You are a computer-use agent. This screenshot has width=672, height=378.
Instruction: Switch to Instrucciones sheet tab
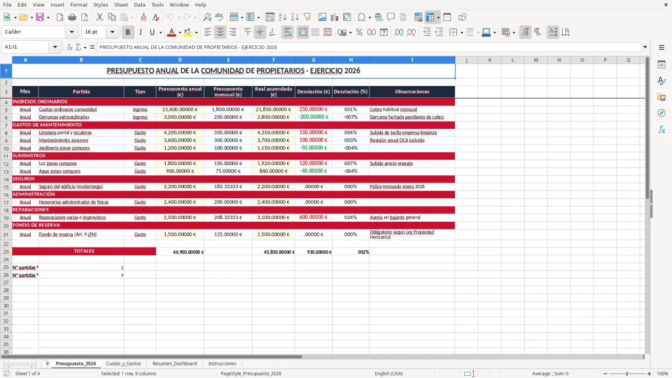222,363
